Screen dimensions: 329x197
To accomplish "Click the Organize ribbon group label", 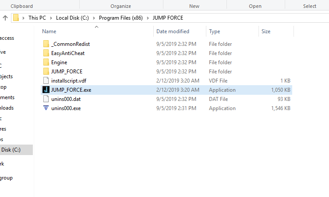I will click(120, 6).
